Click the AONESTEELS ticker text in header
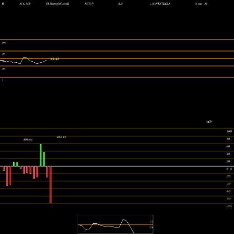The image size is (234, 234). click(x=161, y=4)
